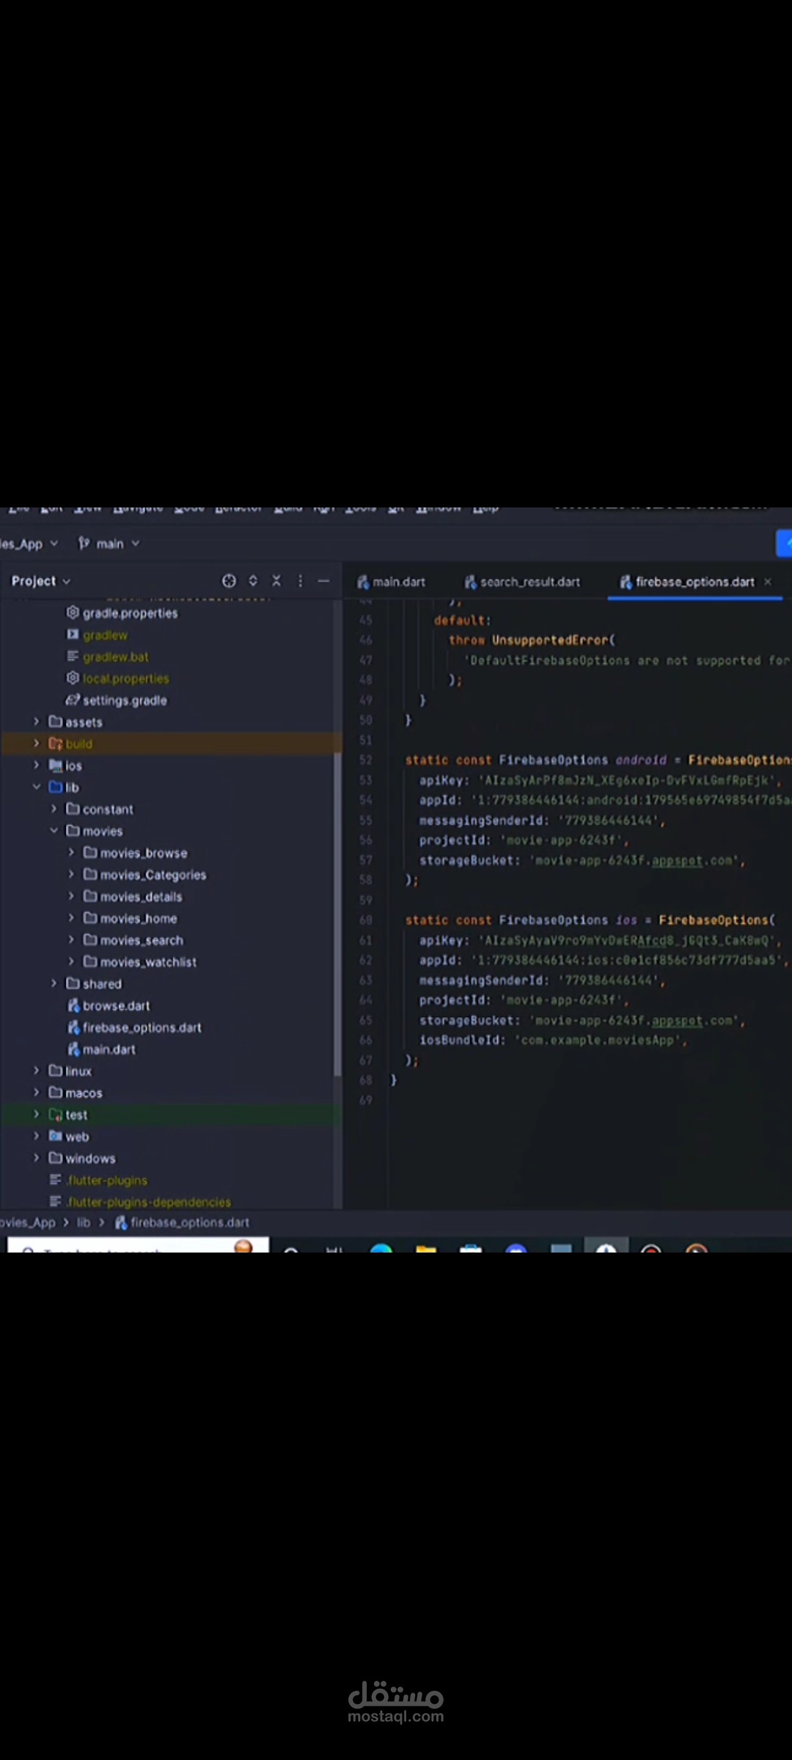Click the 'throw UnsupportedError(' code line
The height and width of the screenshot is (1760, 792).
pos(532,640)
